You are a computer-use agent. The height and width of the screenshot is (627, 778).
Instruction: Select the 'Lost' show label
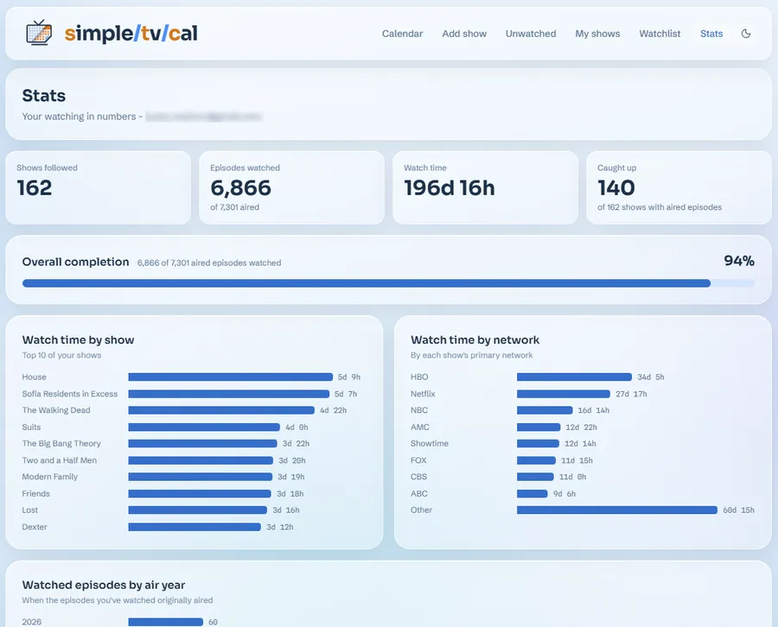click(x=29, y=510)
